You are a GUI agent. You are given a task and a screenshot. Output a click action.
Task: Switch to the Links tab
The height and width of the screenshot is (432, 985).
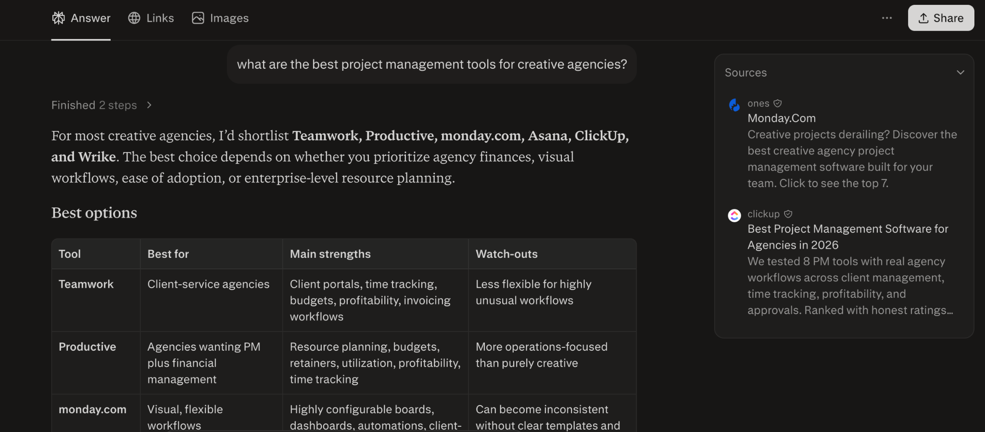point(151,18)
